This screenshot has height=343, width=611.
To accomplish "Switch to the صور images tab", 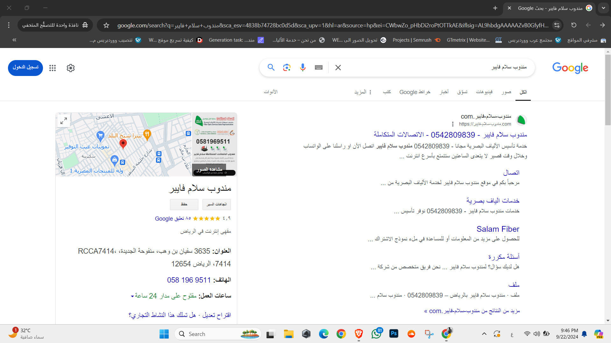I will click(506, 92).
